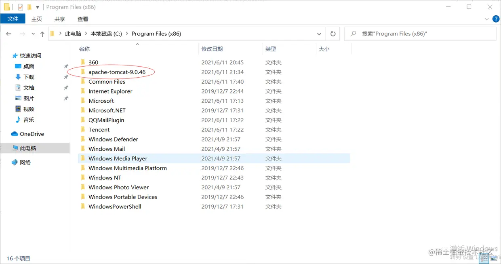Select the Windows Mail folder icon
The height and width of the screenshot is (264, 501).
click(x=82, y=149)
